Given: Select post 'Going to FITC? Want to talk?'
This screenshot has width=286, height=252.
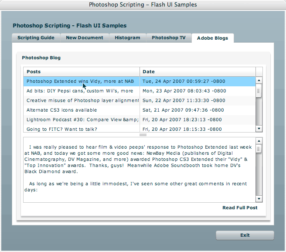Looking at the screenshot, I should tap(82, 129).
